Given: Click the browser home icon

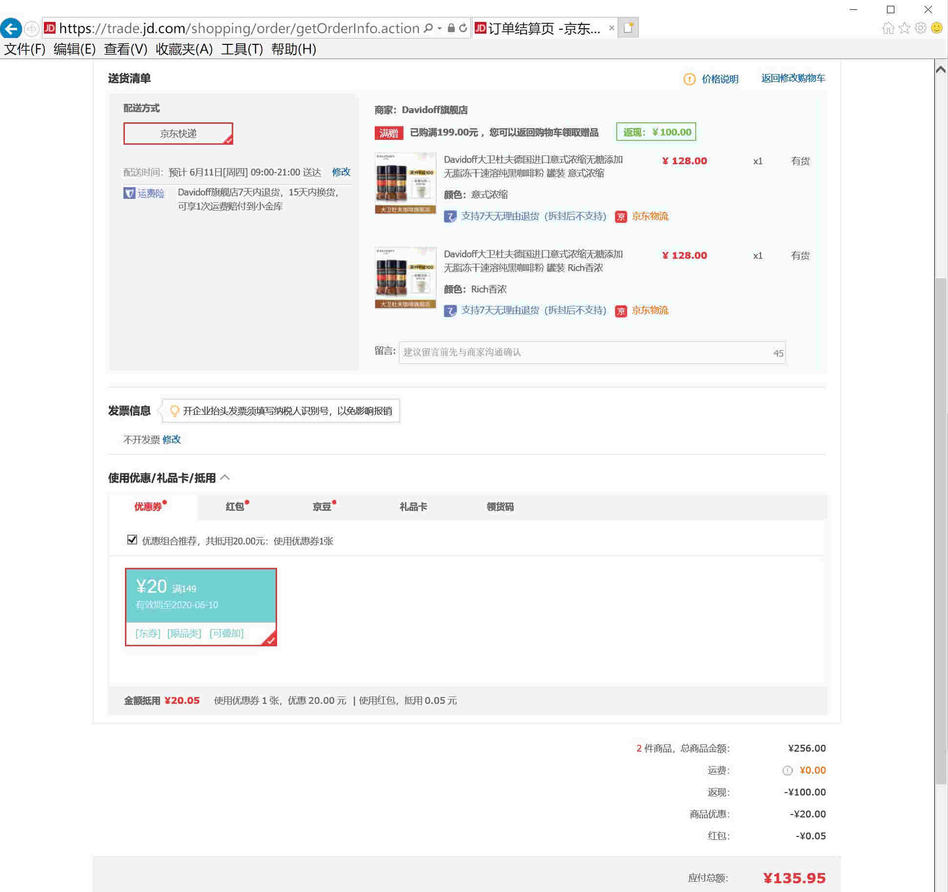Looking at the screenshot, I should (x=888, y=28).
